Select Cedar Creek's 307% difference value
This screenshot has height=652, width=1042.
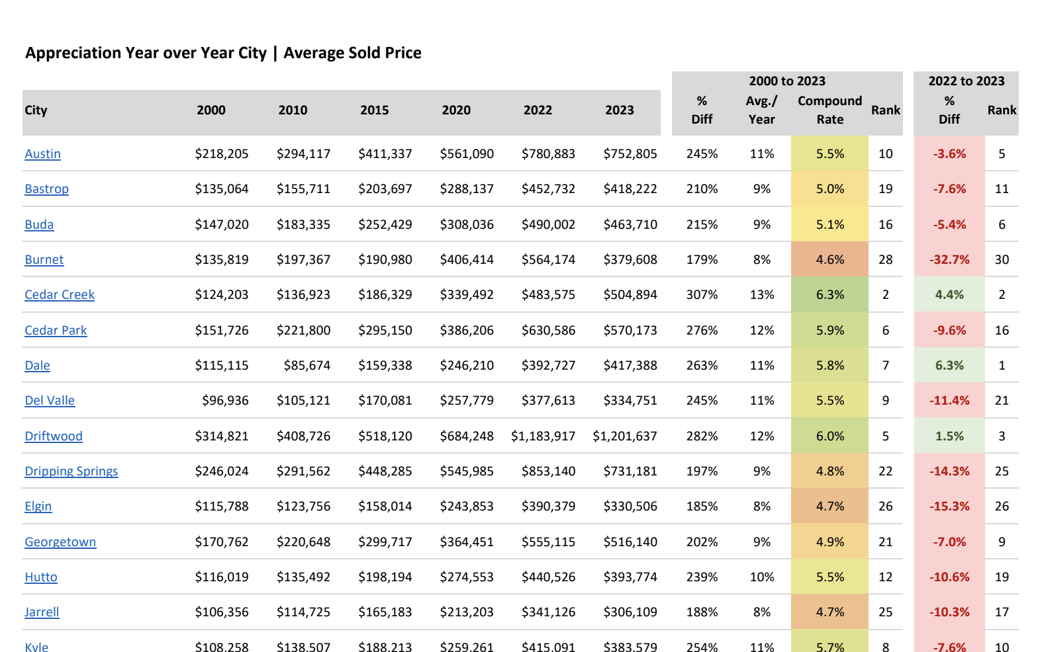click(x=702, y=295)
